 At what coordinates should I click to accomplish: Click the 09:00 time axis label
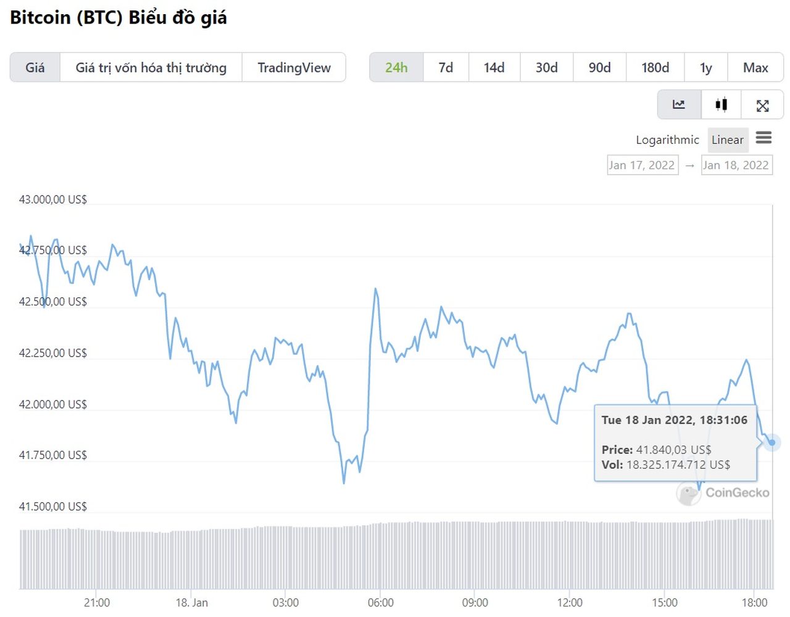475,602
